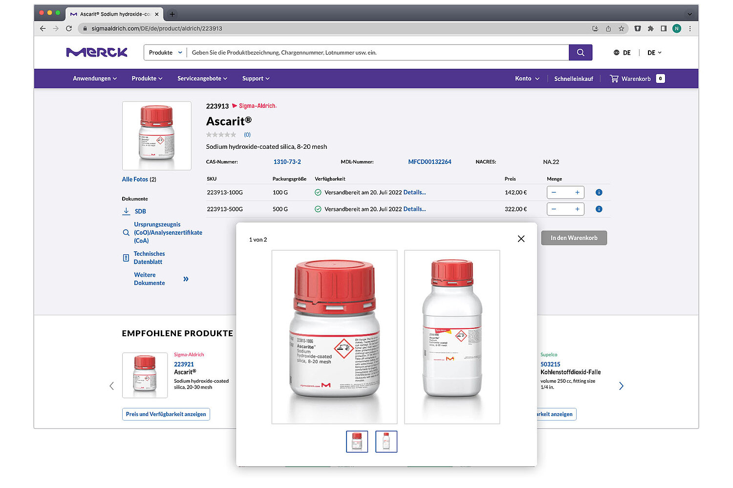733x488 pixels.
Task: Expand the Produkte navigation menu
Action: coord(147,79)
